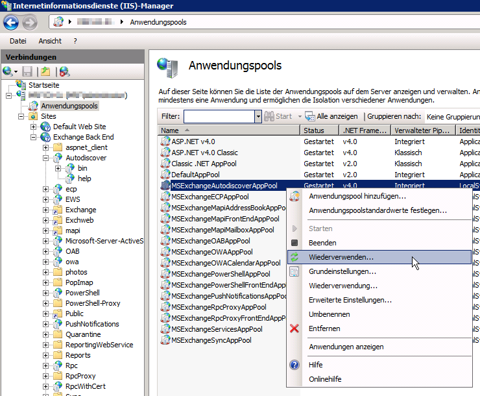
Task: Open the Filter dropdown arrow
Action: coord(258,116)
